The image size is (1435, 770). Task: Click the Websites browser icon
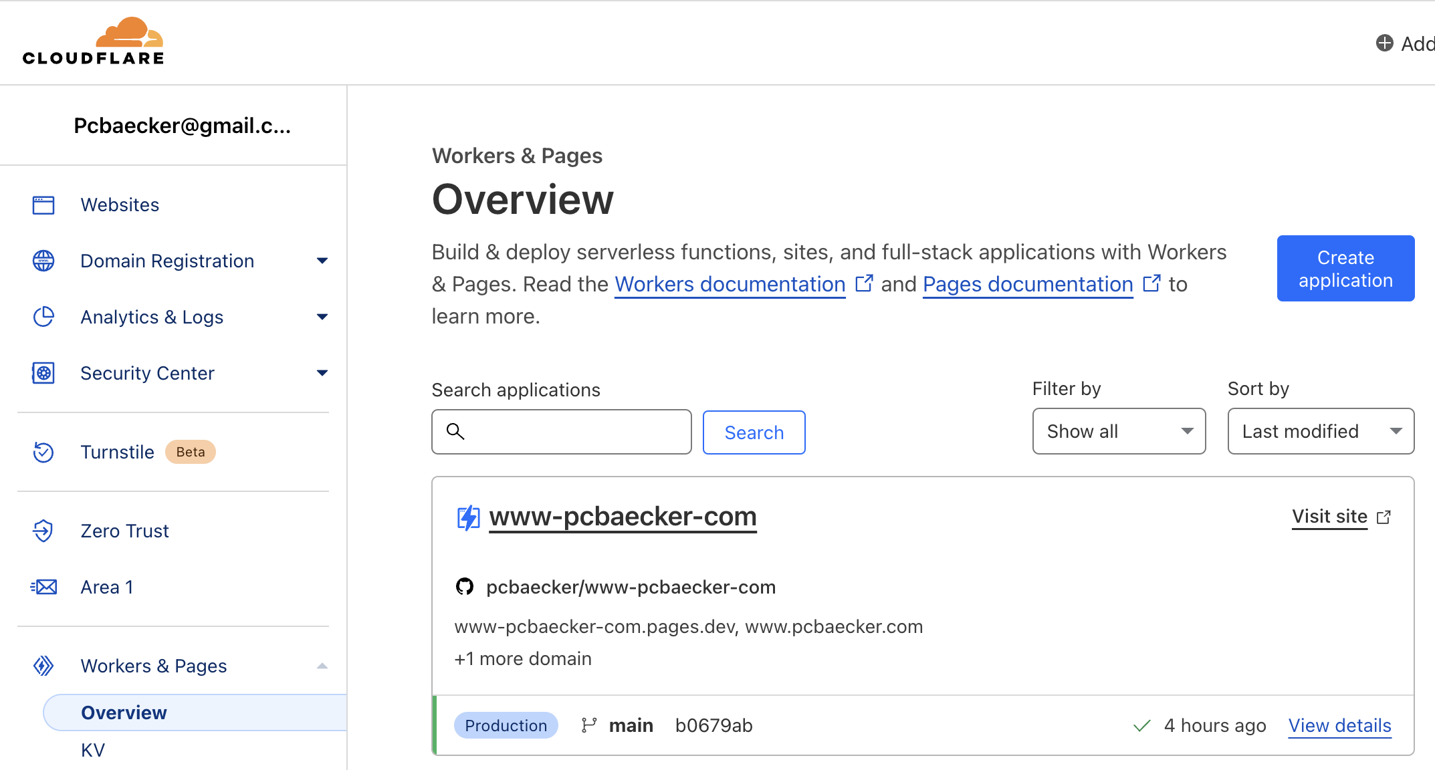tap(43, 205)
